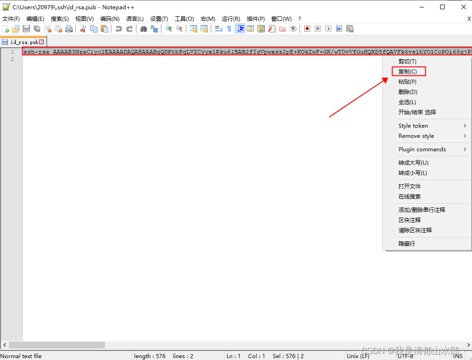Open the 插件(P) menu
Viewport: 472px width, 360px height.
[256, 19]
